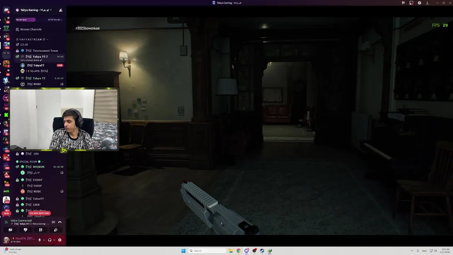The height and width of the screenshot is (255, 453).
Task: Select the Tournament Team voice channel
Action: point(40,51)
